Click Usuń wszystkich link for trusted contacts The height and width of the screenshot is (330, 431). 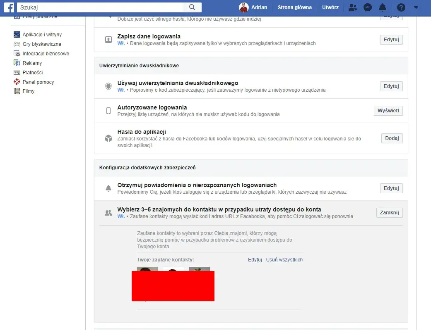284,259
